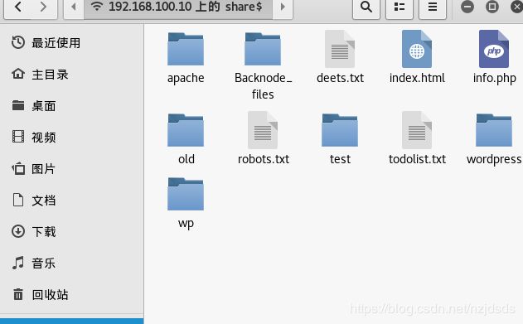Select the index.html file icon
The height and width of the screenshot is (324, 523).
point(417,49)
